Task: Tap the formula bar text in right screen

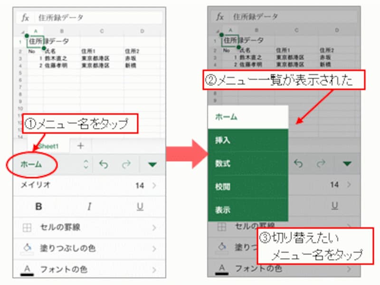Action: pyautogui.click(x=256, y=17)
